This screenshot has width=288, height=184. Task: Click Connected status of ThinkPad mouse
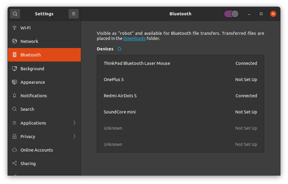pyautogui.click(x=246, y=63)
